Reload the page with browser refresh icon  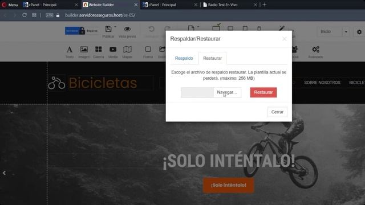coord(25,15)
